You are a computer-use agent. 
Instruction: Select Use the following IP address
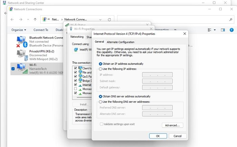point(118,69)
